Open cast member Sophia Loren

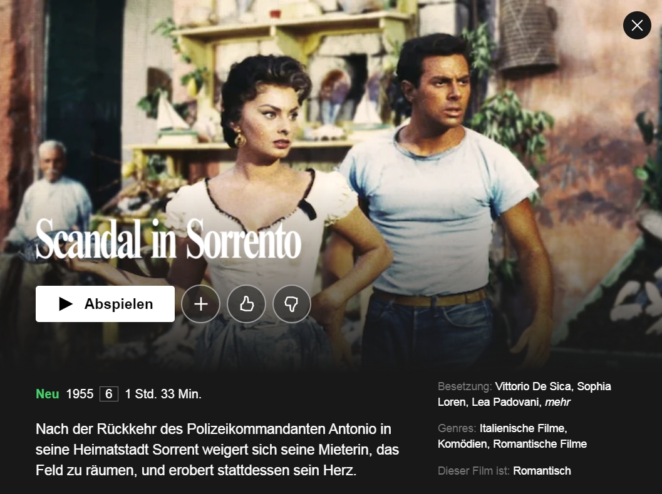tap(524, 394)
